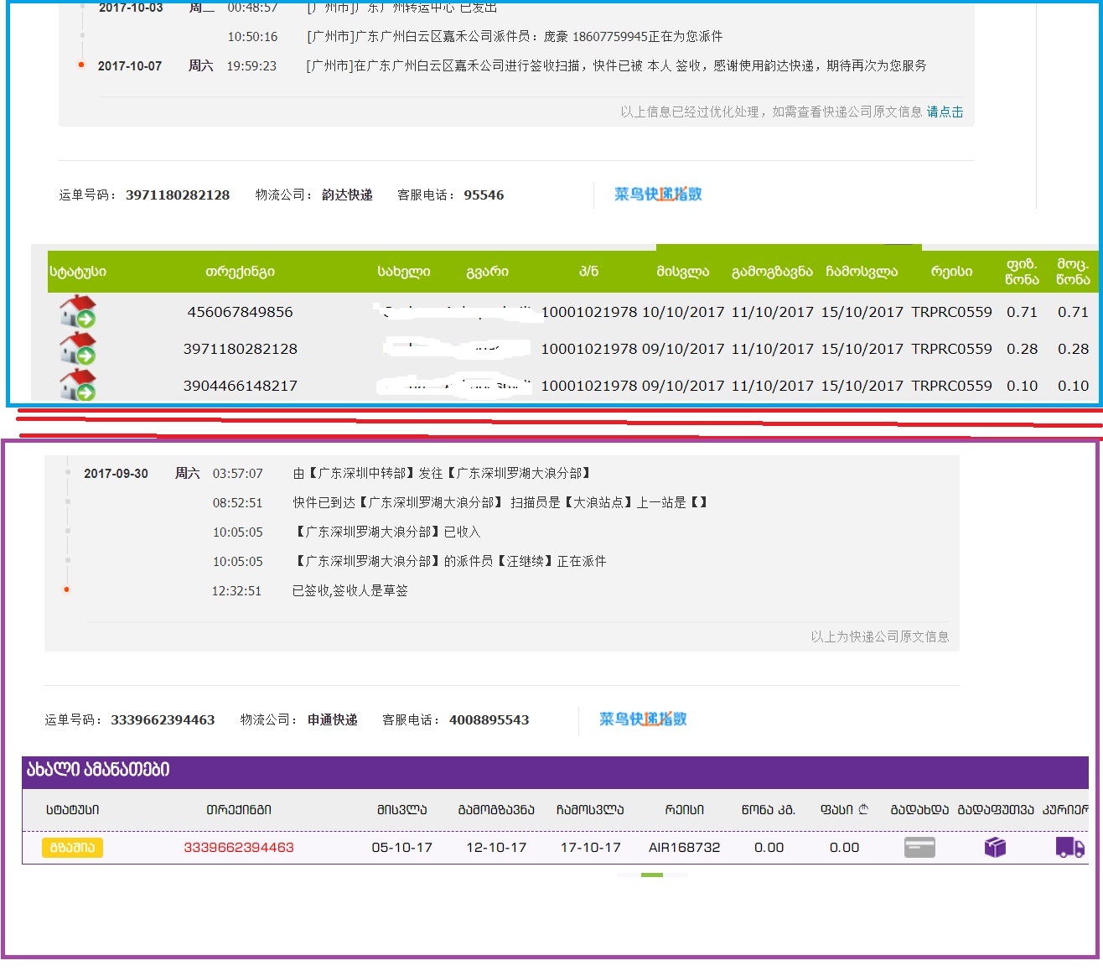
Task: Click the 请点击 link for original courier info
Action: (945, 112)
